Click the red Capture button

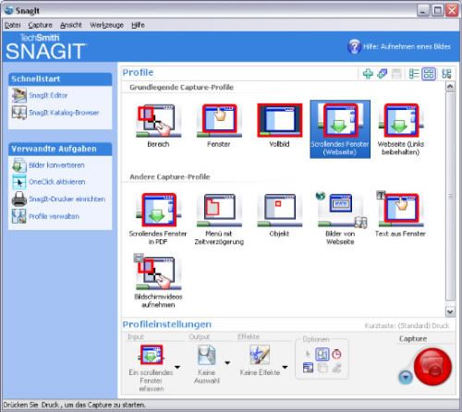(432, 367)
